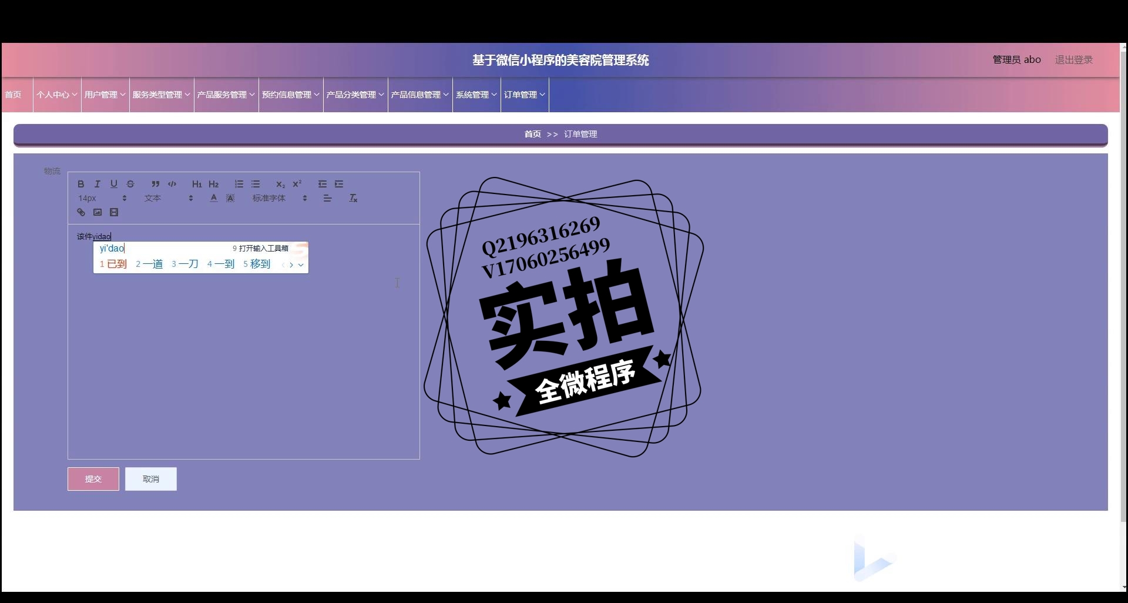Insert a video into the editor
The image size is (1128, 603).
(114, 212)
